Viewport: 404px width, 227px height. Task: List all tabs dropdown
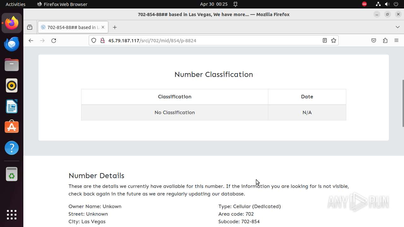[398, 27]
